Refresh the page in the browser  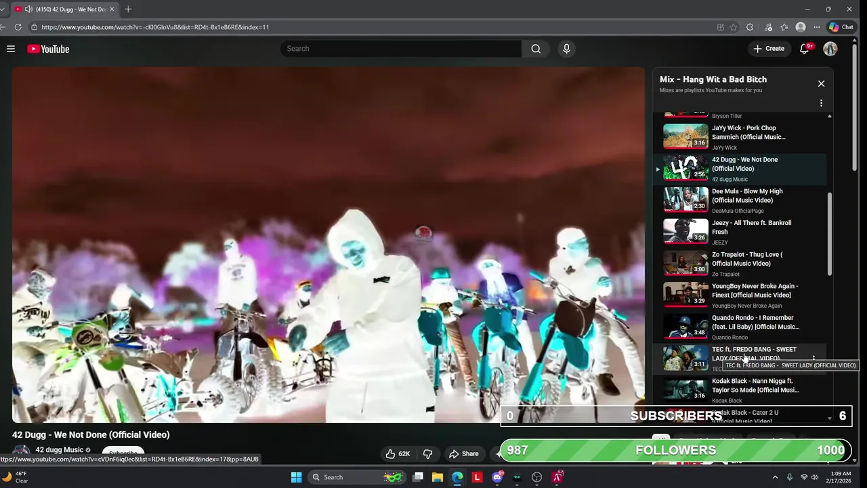[x=18, y=27]
